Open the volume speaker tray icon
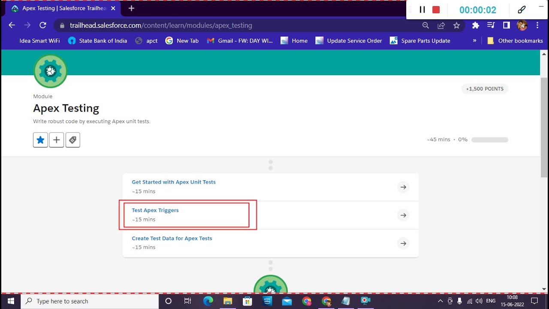 [x=479, y=301]
